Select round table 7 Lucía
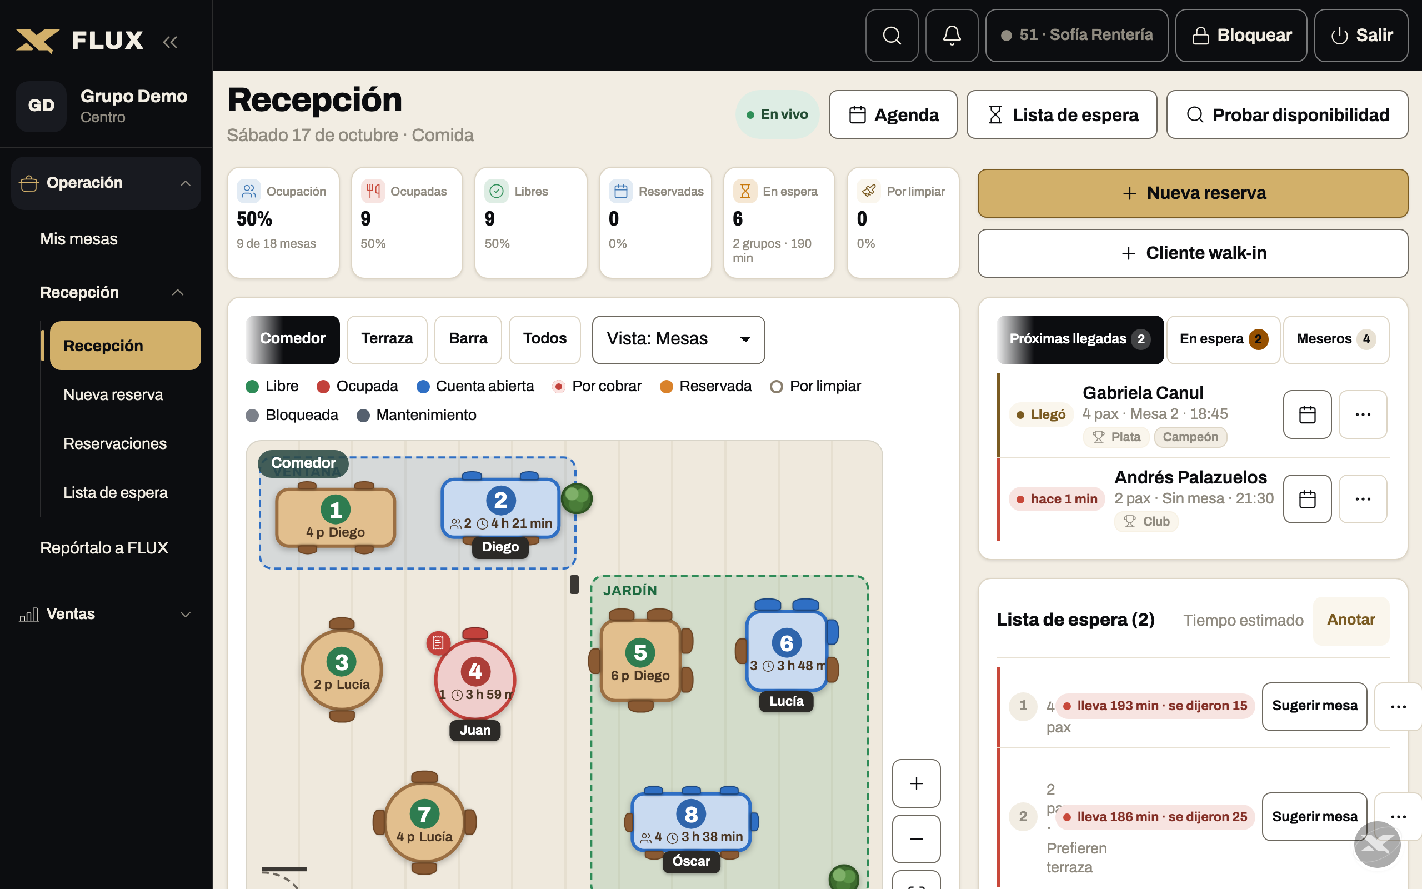The width and height of the screenshot is (1422, 889). (424, 822)
